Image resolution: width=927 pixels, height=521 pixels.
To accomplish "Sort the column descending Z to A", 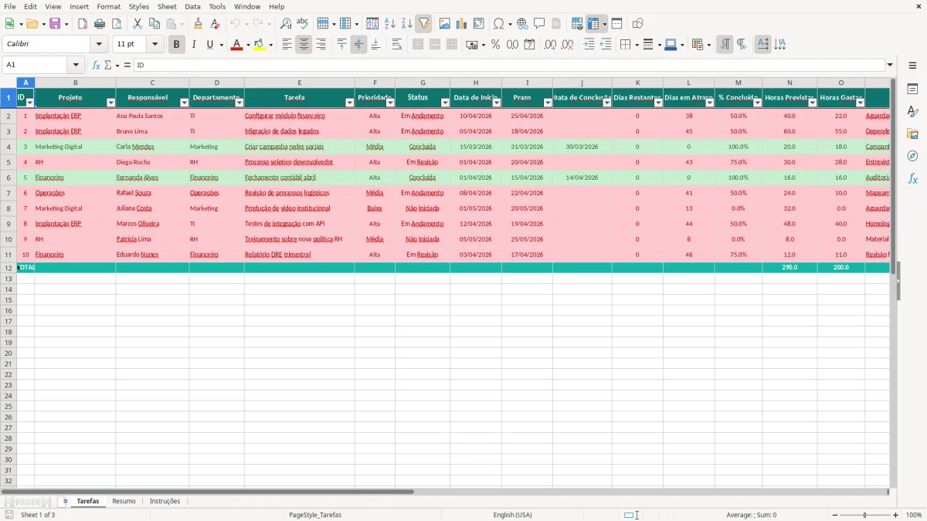I will tap(406, 24).
